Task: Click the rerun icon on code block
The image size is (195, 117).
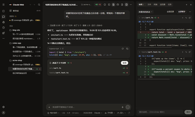Action: coord(123,49)
